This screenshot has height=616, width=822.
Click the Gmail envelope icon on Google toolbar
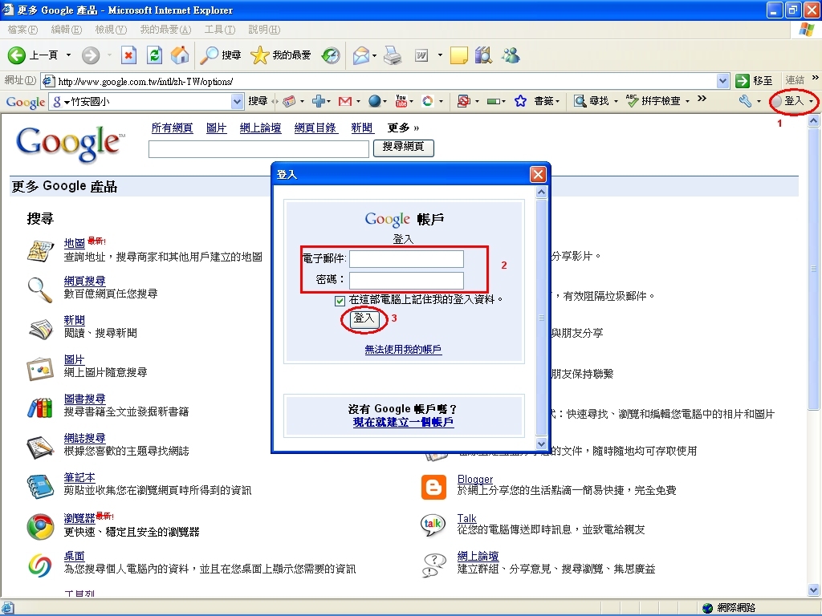coord(345,101)
